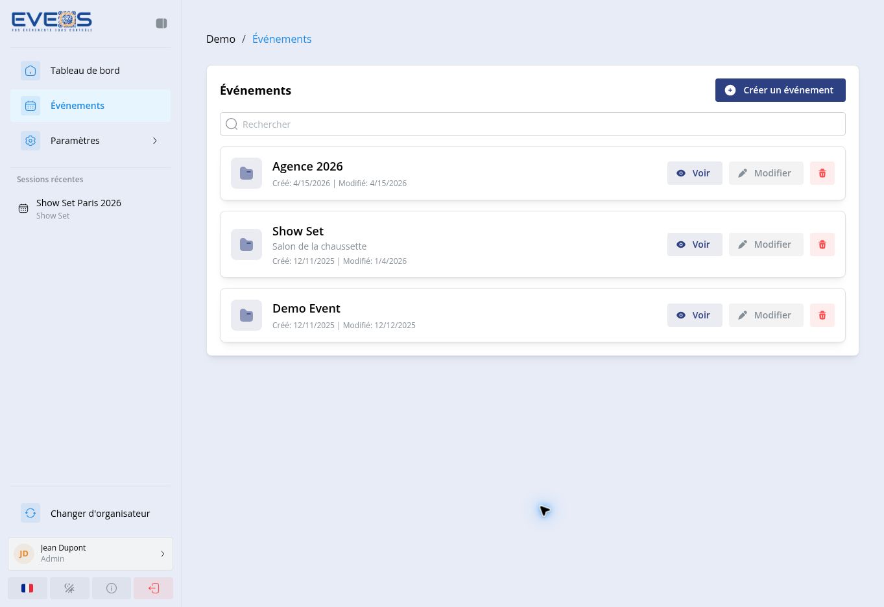Expand the Jean Dupont user menu
This screenshot has height=607, width=884.
point(90,554)
